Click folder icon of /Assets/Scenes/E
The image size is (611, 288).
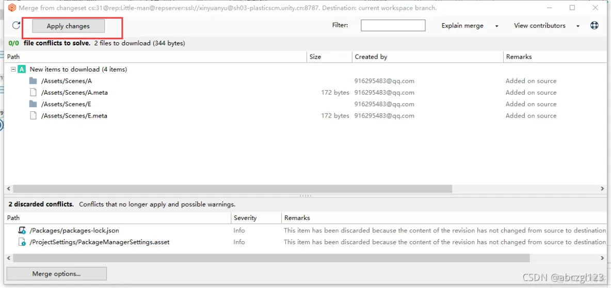coord(33,104)
